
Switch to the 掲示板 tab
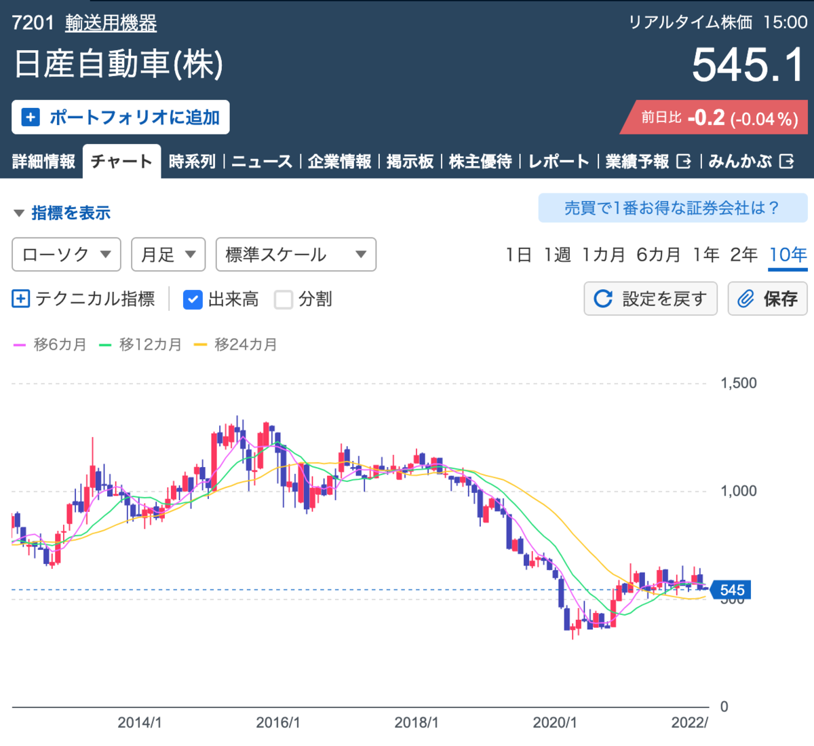pyautogui.click(x=410, y=162)
